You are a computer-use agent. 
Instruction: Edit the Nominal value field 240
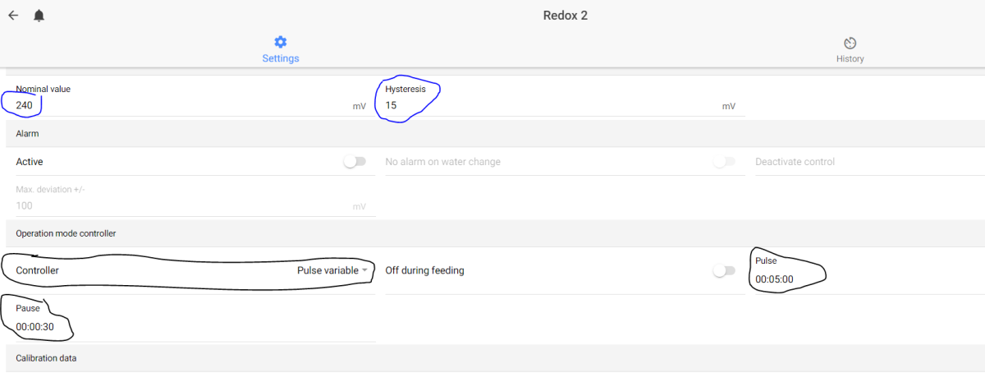[191, 106]
